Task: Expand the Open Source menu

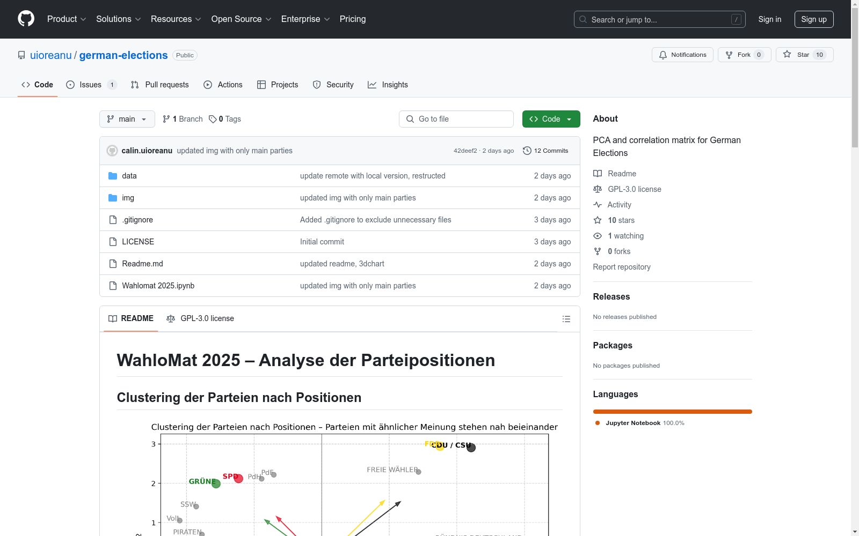Action: (x=242, y=19)
